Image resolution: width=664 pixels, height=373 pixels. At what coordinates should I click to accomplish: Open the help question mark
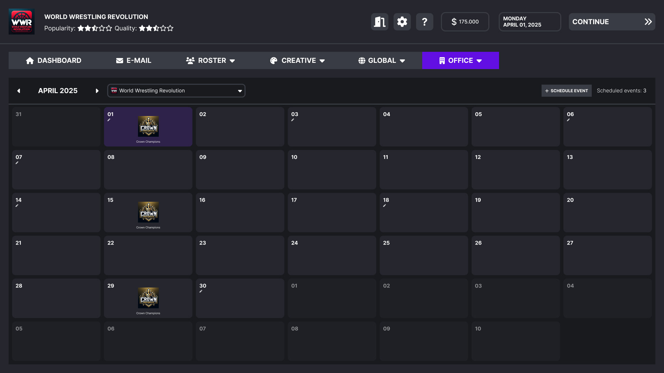click(424, 22)
